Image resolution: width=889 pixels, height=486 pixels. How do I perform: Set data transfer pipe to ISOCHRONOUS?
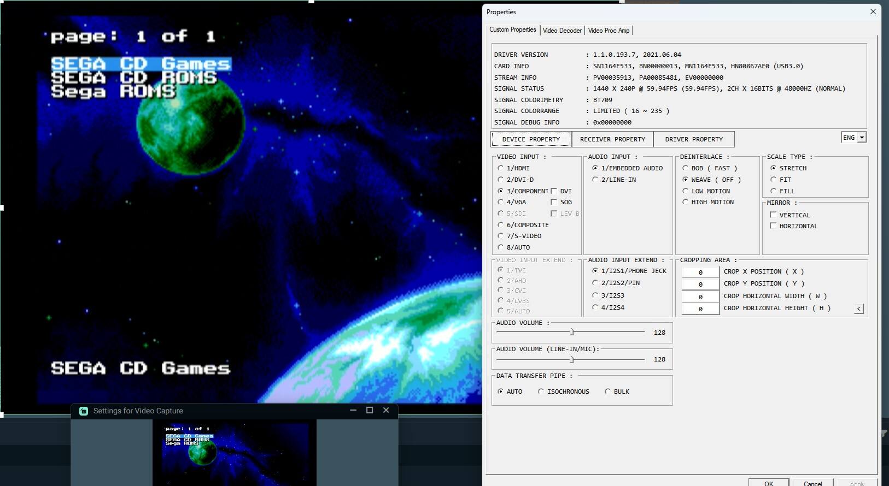564,392
